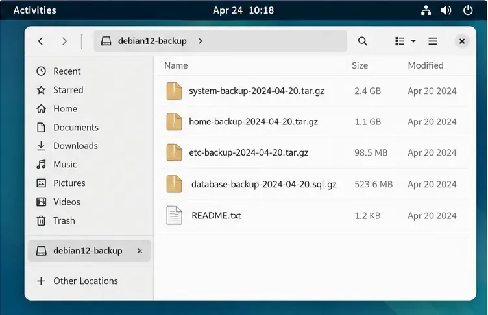Select database-backup-2024-04-20.sql.gz file name
Screen dimensions: 488x315
click(x=264, y=184)
